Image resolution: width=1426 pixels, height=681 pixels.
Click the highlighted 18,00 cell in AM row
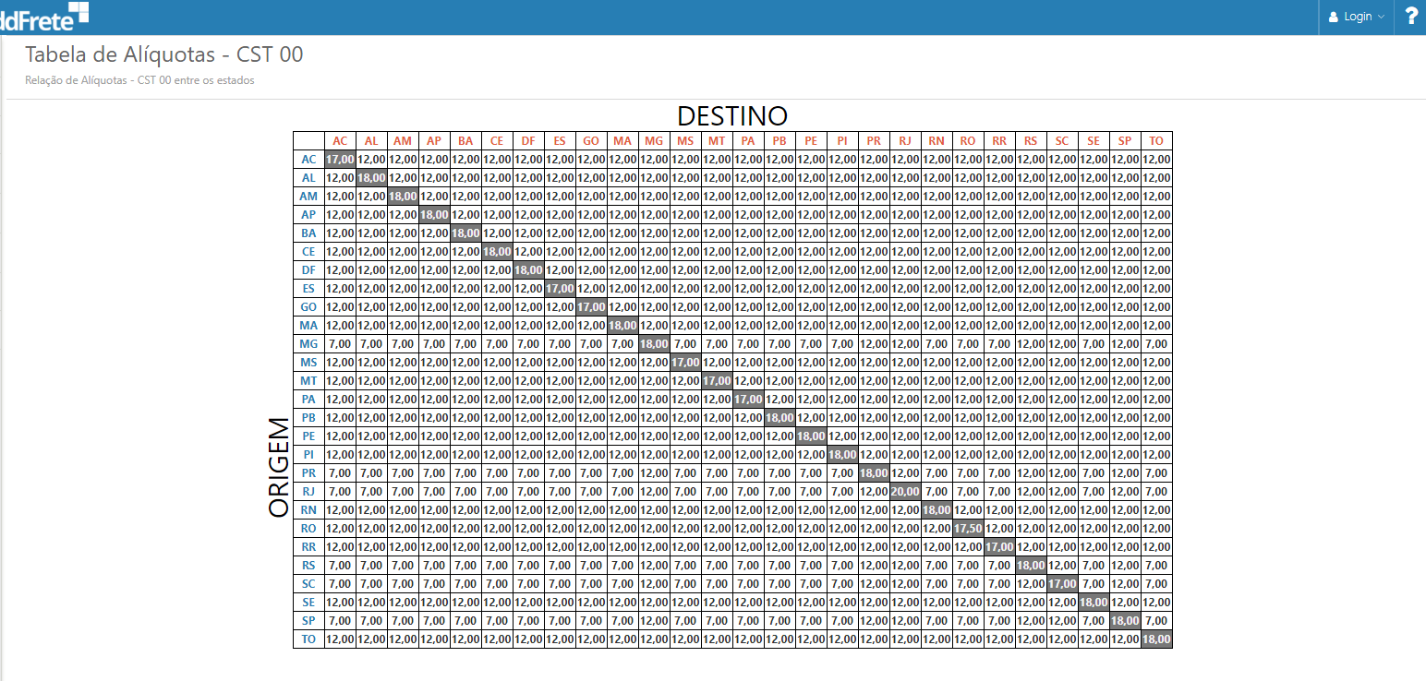pos(403,196)
